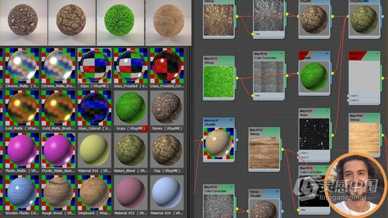
Task: Select the Material #7 VRayMtl node header
Action: pyautogui.click(x=219, y=122)
